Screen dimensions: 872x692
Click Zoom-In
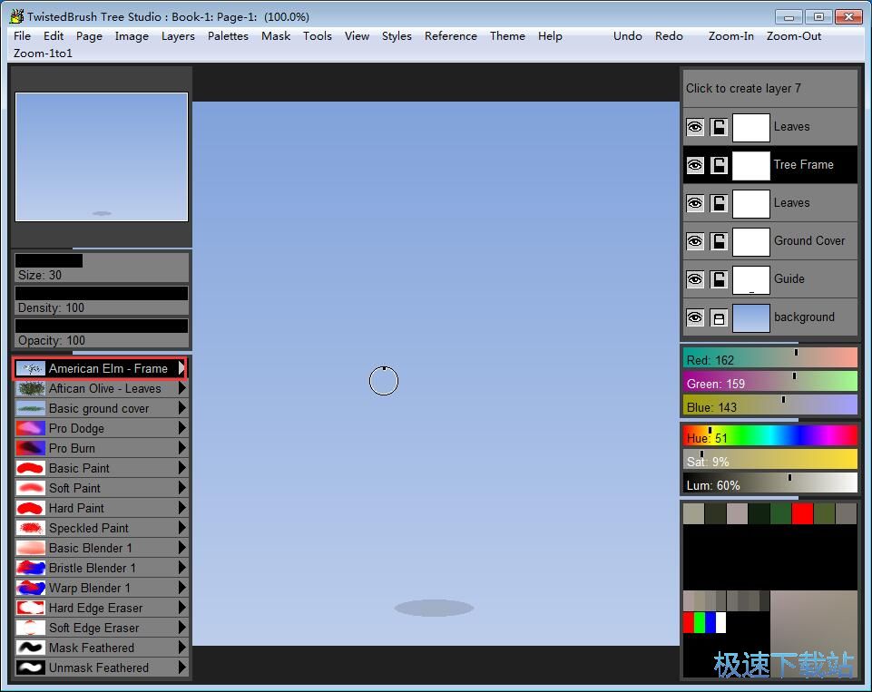731,36
